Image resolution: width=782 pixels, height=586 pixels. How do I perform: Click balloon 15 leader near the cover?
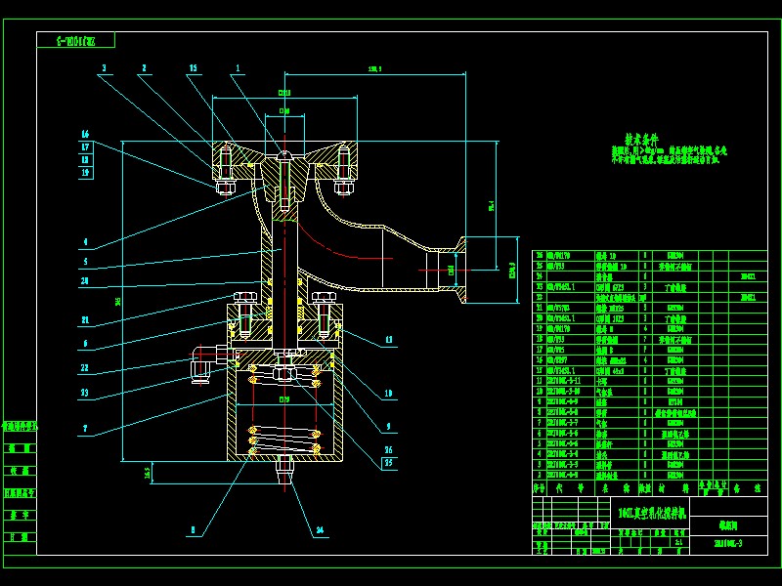(193, 67)
